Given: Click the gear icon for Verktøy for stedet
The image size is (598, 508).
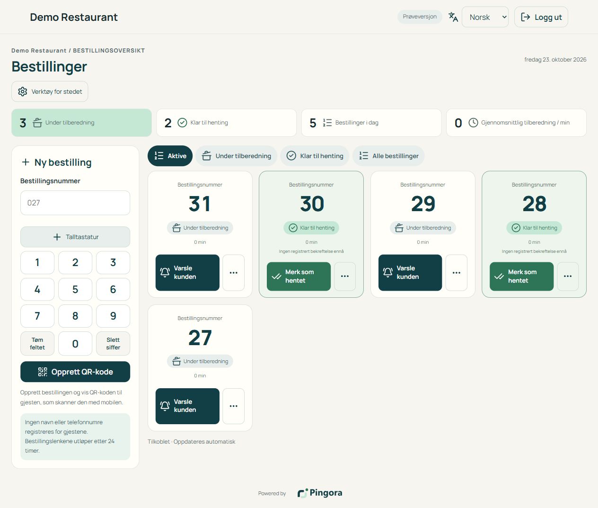Looking at the screenshot, I should coord(23,91).
